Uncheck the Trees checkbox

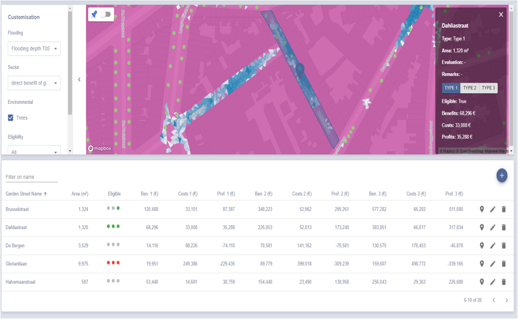pos(11,118)
